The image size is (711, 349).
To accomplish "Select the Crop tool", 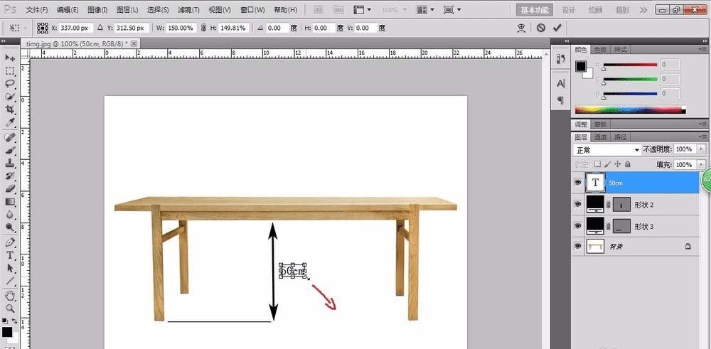I will coord(9,109).
